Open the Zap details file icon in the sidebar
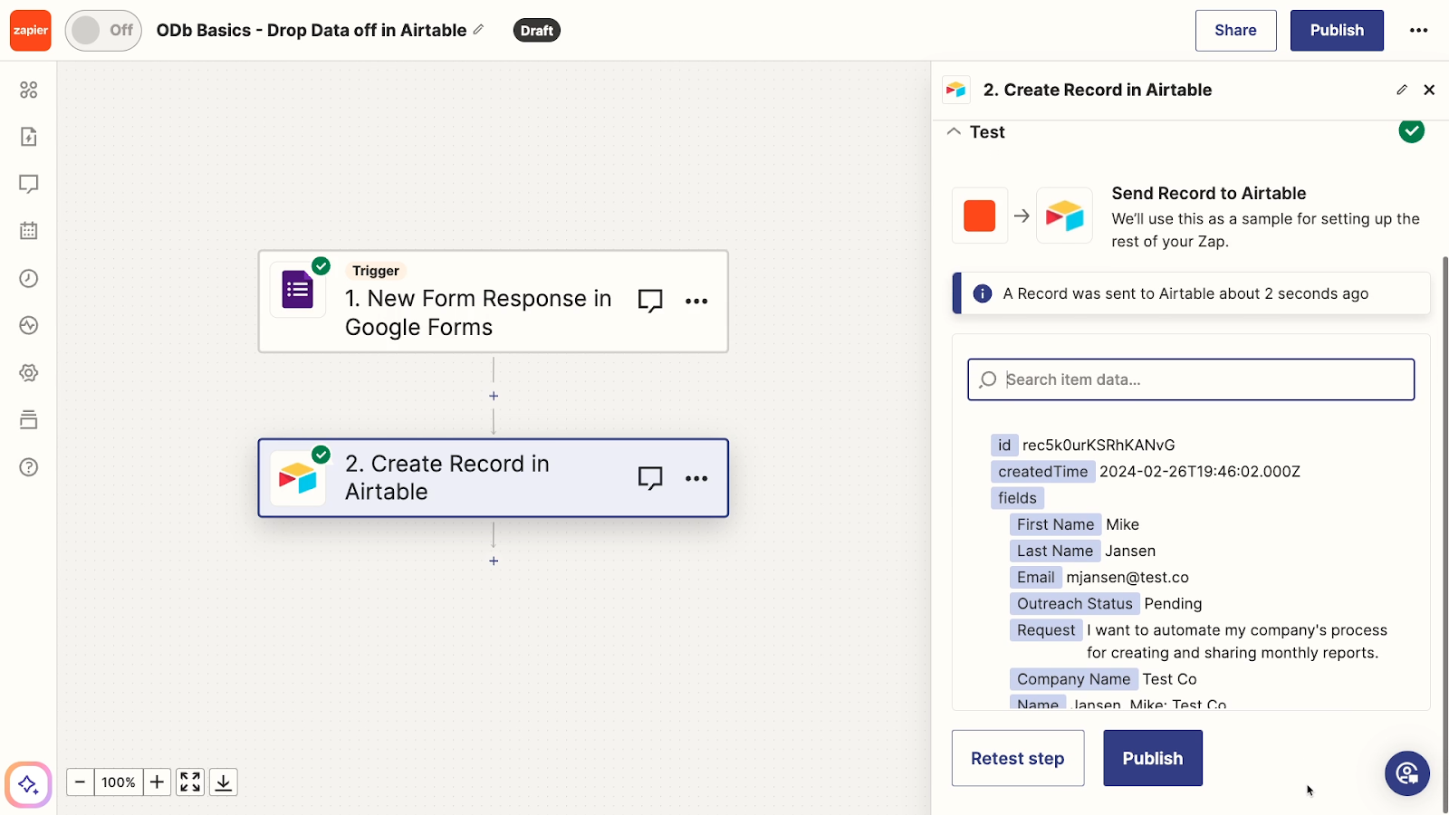The width and height of the screenshot is (1449, 815). [x=29, y=137]
